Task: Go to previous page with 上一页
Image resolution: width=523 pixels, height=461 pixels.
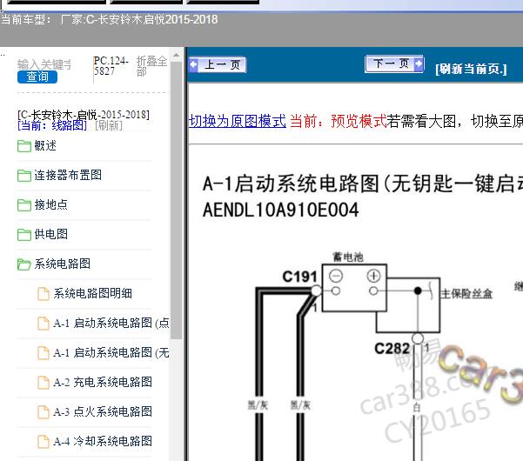Action: tap(218, 64)
